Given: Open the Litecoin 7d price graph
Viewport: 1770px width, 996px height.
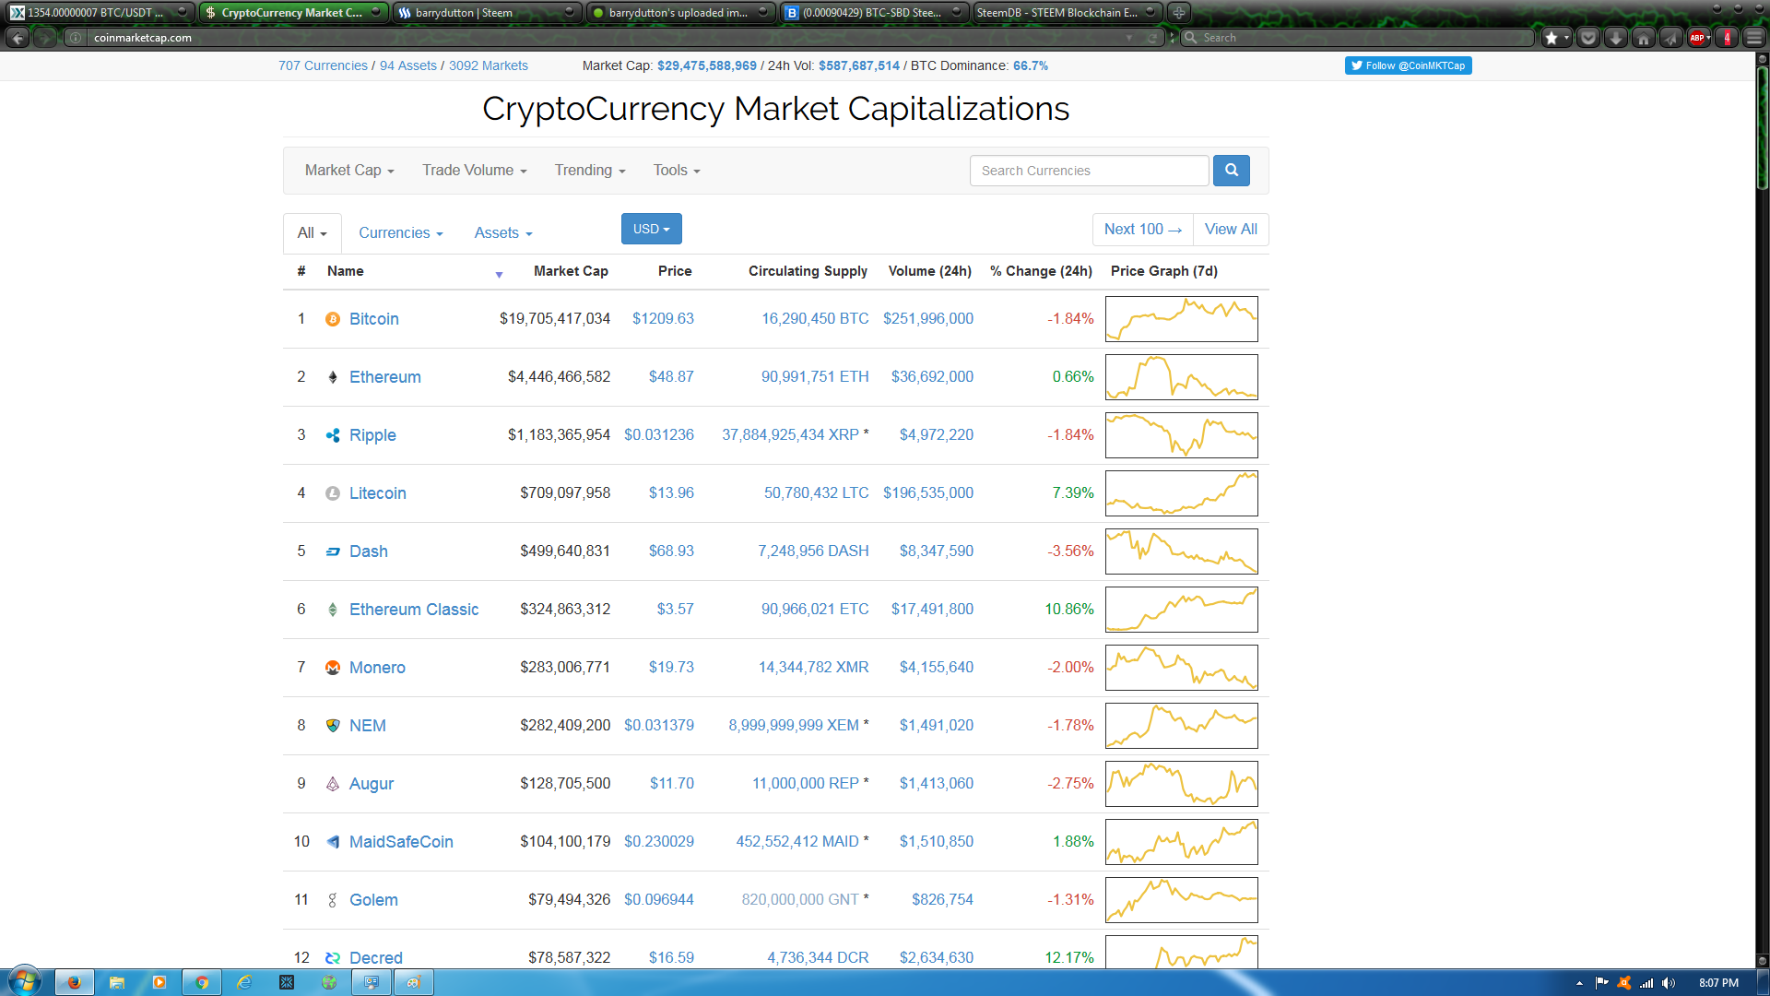Looking at the screenshot, I should point(1182,493).
